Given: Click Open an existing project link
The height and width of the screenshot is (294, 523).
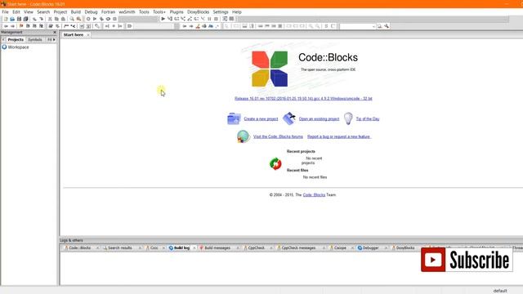Looking at the screenshot, I should [x=319, y=118].
